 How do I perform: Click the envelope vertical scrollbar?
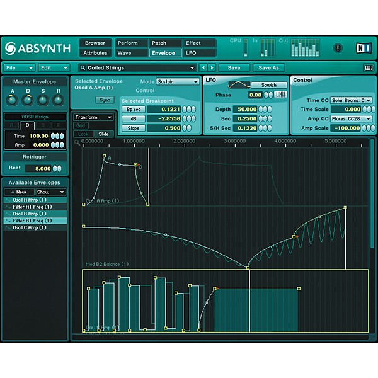[x=372, y=193]
